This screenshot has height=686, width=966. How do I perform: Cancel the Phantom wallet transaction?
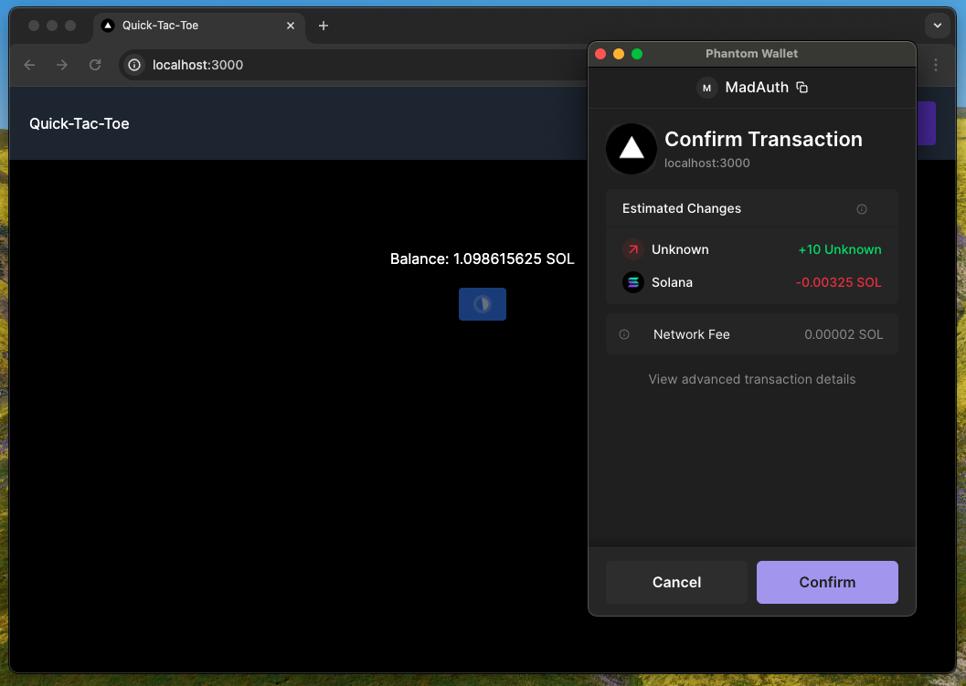point(676,582)
